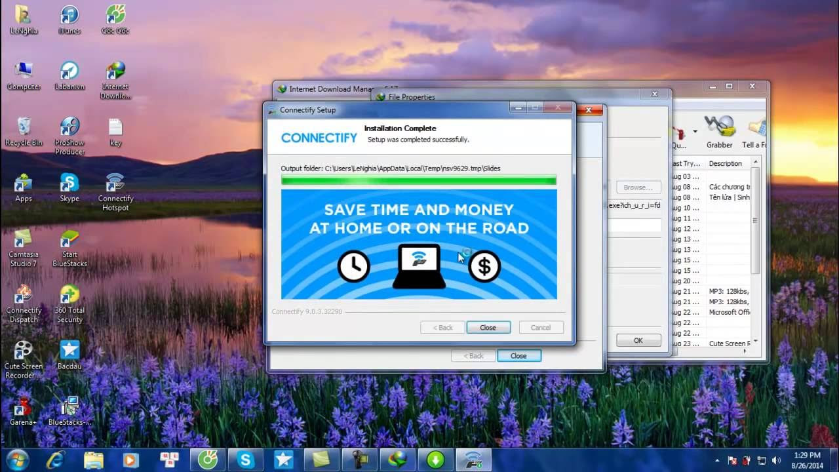
Task: Sort IDM list by Last Try column
Action: (x=687, y=163)
